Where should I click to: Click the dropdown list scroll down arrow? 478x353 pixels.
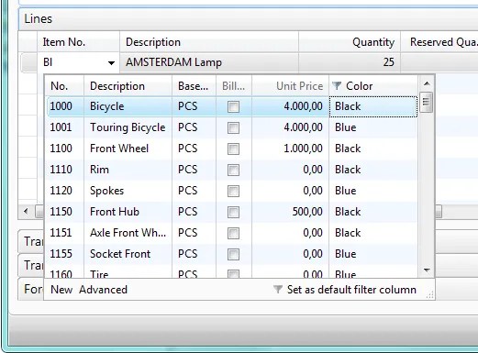click(427, 270)
